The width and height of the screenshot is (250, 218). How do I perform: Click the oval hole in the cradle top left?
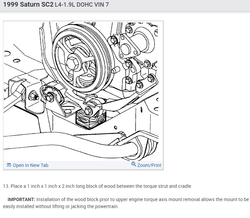click(x=17, y=61)
